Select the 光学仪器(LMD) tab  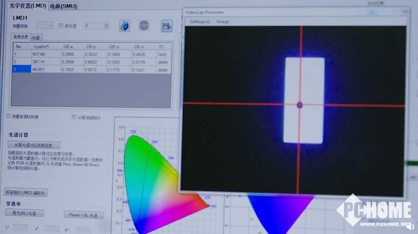[x=28, y=6]
